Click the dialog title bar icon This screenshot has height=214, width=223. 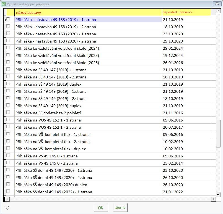[4, 4]
